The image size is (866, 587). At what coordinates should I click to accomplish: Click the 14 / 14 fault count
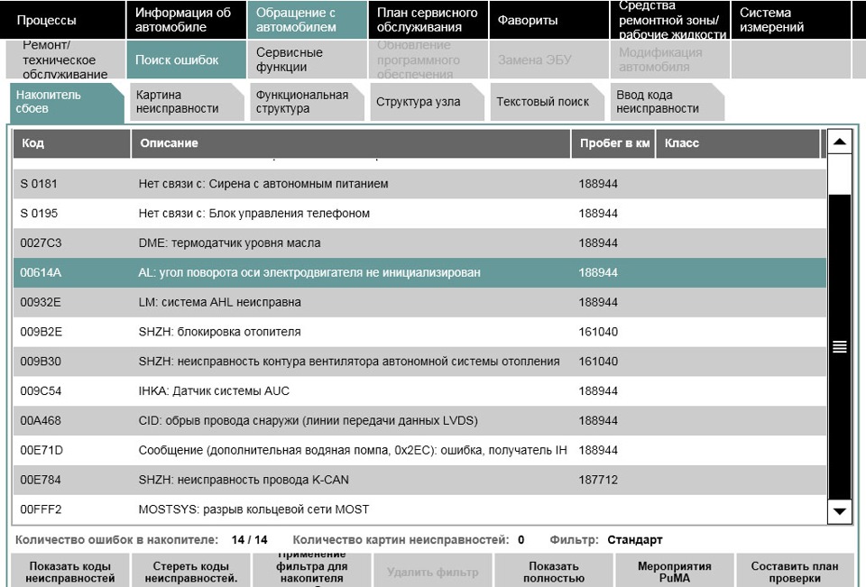(x=250, y=540)
